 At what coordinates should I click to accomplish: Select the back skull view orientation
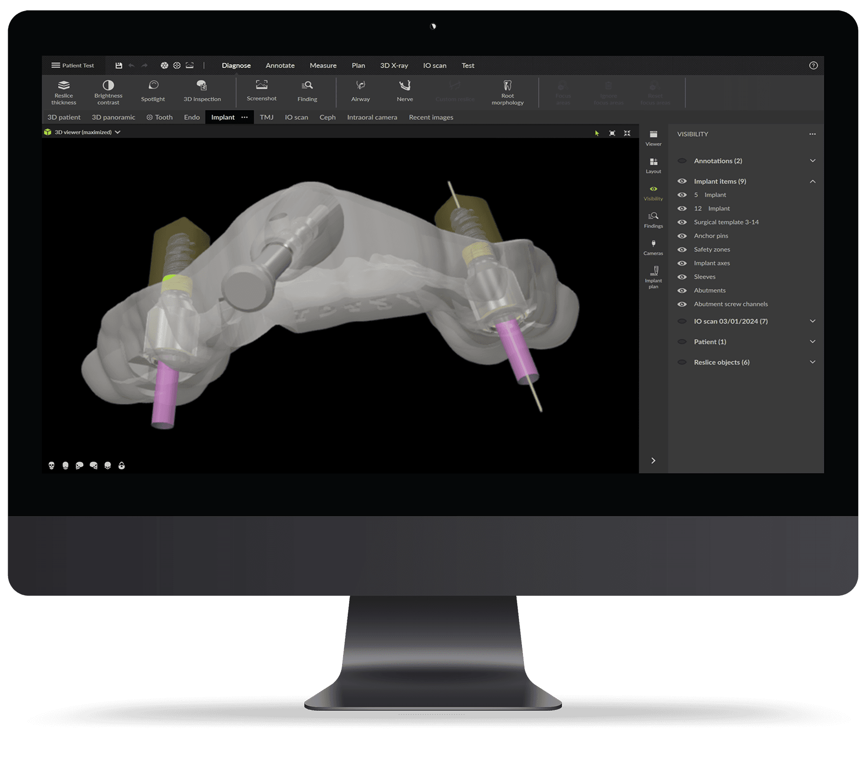(x=65, y=465)
